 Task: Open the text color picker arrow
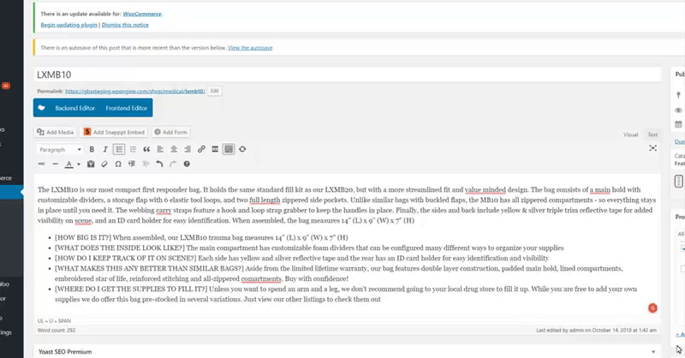tap(79, 164)
